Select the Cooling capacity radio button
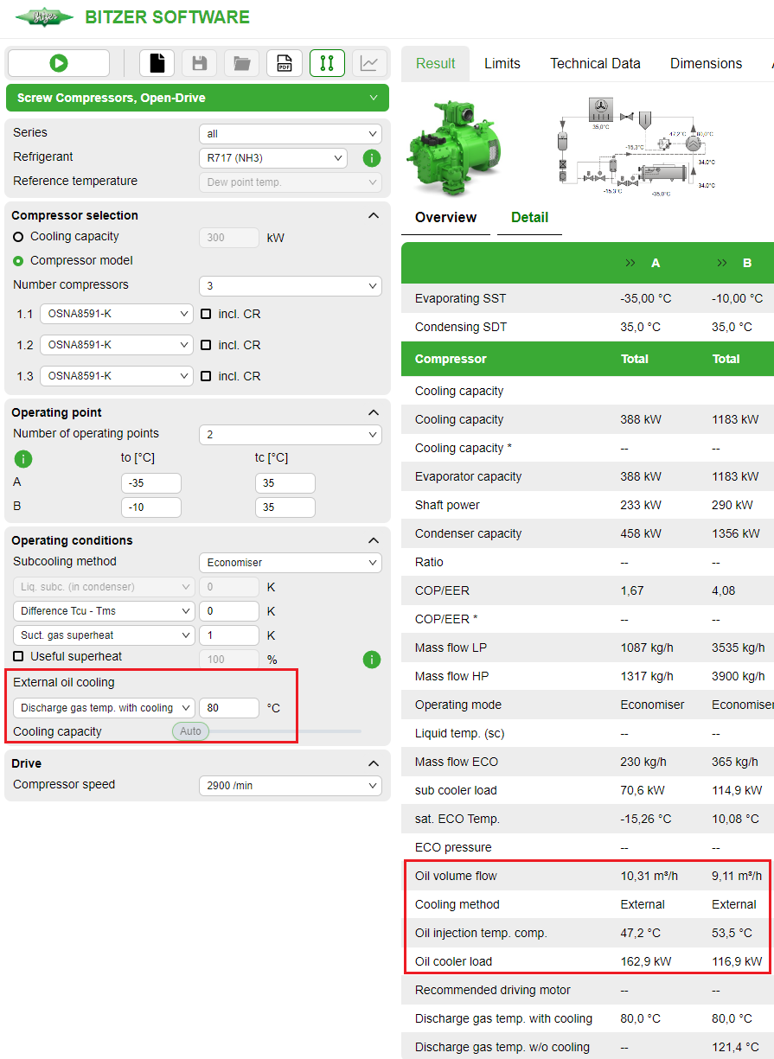The width and height of the screenshot is (774, 1059). (x=17, y=236)
